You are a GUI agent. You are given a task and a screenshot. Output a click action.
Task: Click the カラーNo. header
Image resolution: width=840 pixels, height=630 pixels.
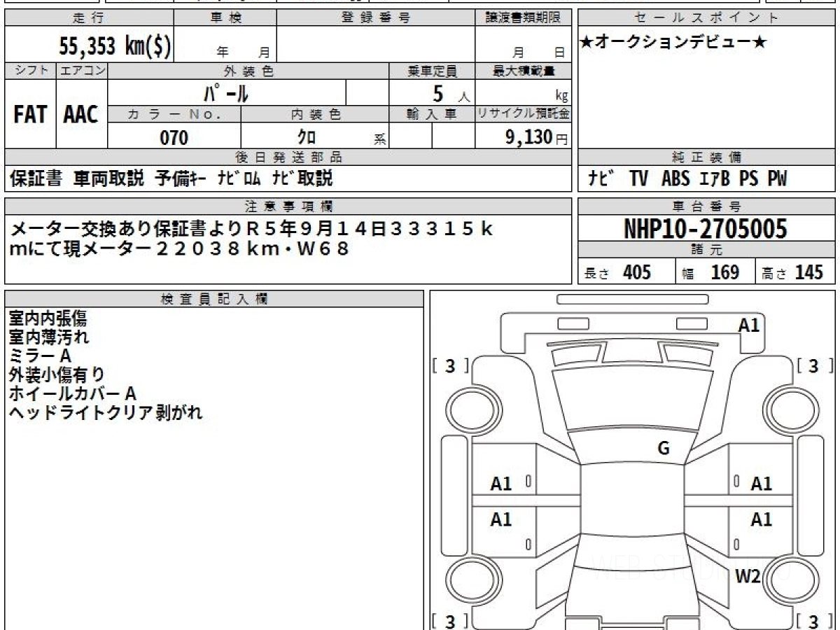[174, 114]
